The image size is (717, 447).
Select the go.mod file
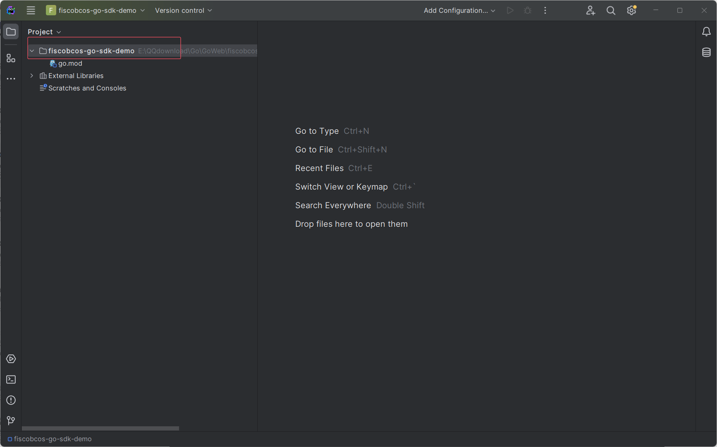(x=66, y=63)
